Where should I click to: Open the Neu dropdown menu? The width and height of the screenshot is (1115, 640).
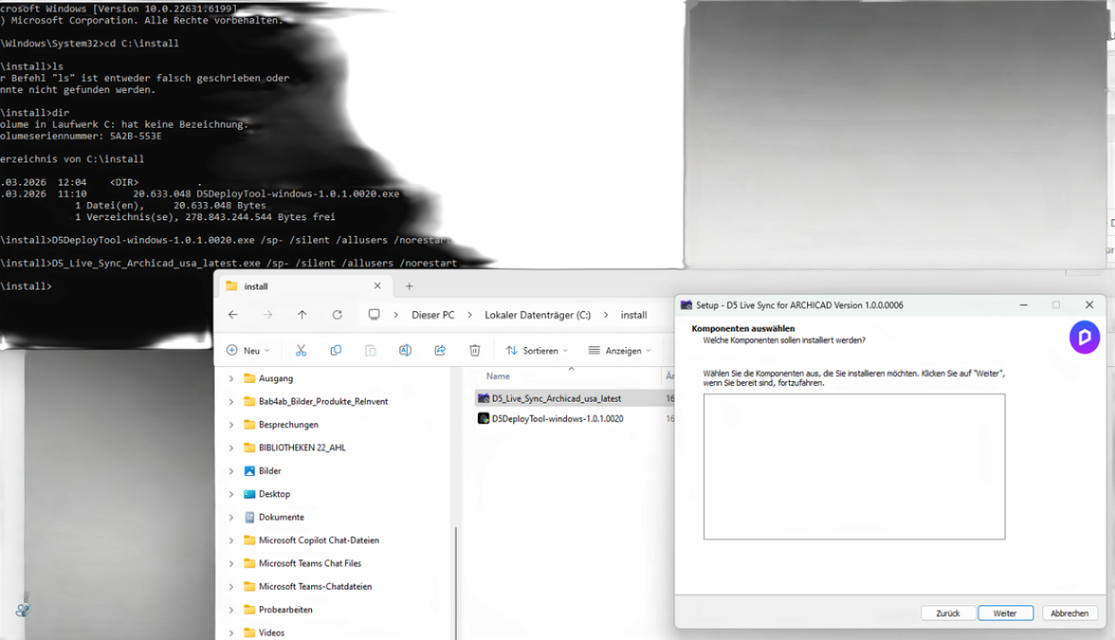248,350
